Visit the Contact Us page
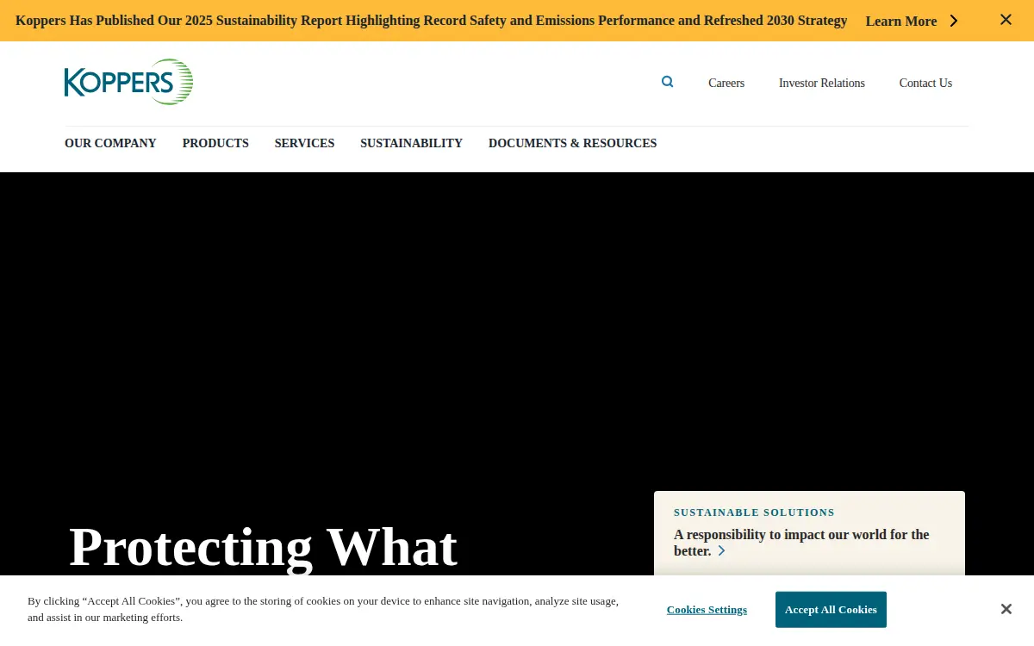The height and width of the screenshot is (646, 1034). coord(925,83)
